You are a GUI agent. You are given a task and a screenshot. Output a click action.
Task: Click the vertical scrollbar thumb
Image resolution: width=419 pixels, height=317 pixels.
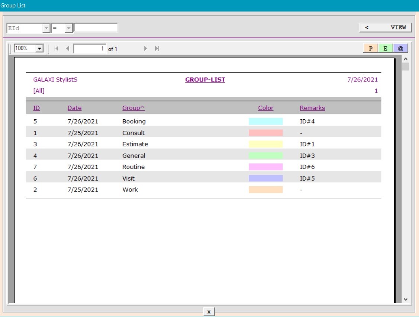pyautogui.click(x=405, y=67)
